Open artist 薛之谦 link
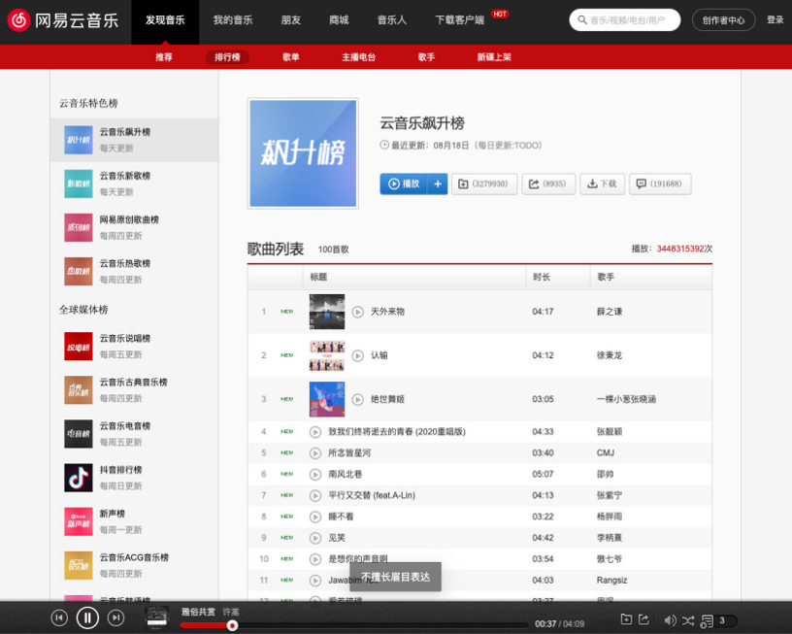This screenshot has width=792, height=634. (x=610, y=312)
